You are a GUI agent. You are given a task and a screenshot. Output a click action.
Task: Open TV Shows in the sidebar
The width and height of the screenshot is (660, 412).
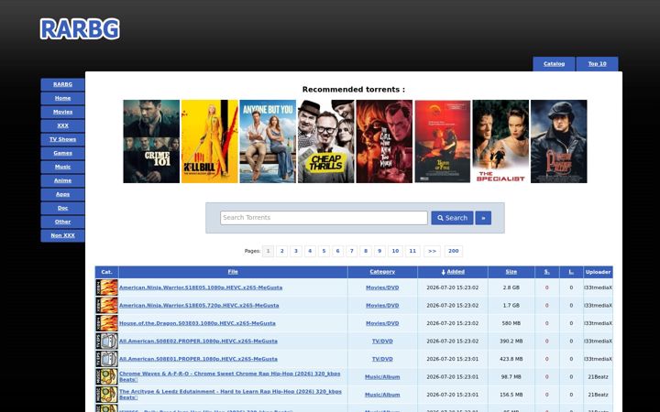62,139
